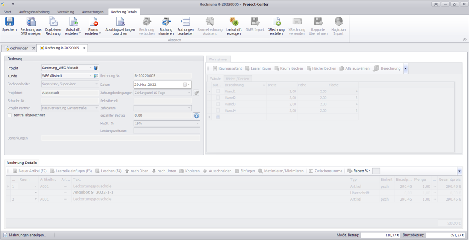Image resolution: width=469 pixels, height=240 pixels.
Task: Enable the zentral abgerechnet checkbox
Action: pos(10,115)
